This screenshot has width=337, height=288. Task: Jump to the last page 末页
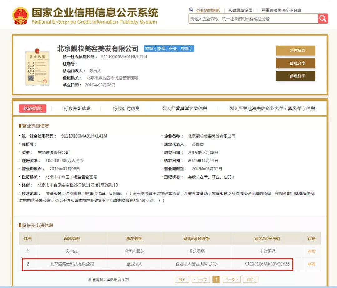pos(250,280)
